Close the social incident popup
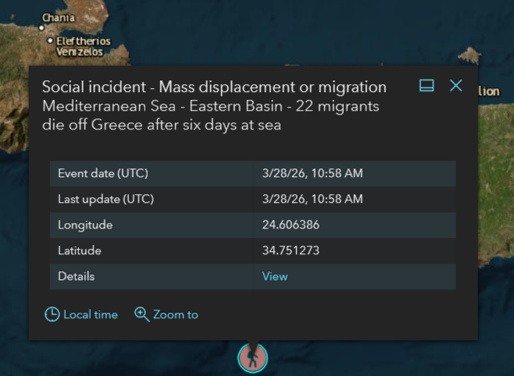514x376 pixels. (456, 86)
